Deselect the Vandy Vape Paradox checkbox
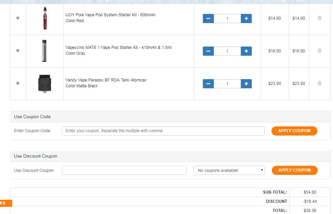Image resolution: width=333 pixels, height=214 pixels. [x=18, y=83]
